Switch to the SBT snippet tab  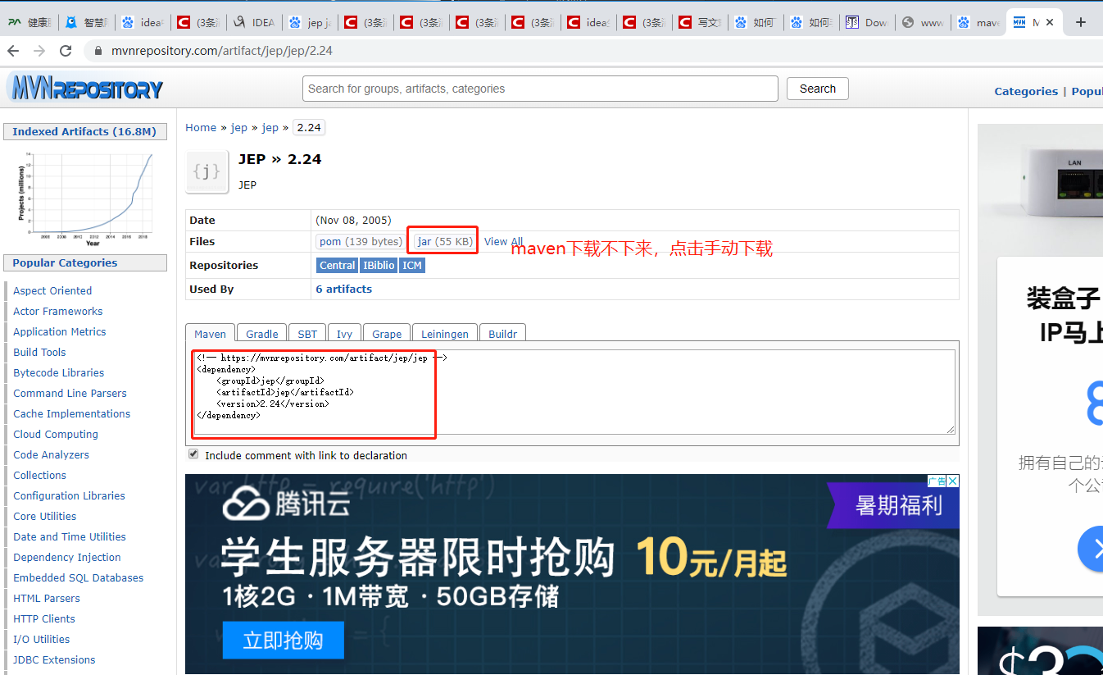(x=306, y=334)
